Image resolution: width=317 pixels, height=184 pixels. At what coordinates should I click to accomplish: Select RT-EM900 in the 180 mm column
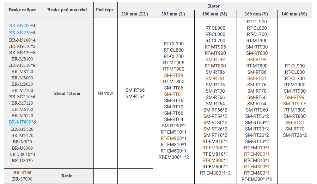(x=213, y=148)
